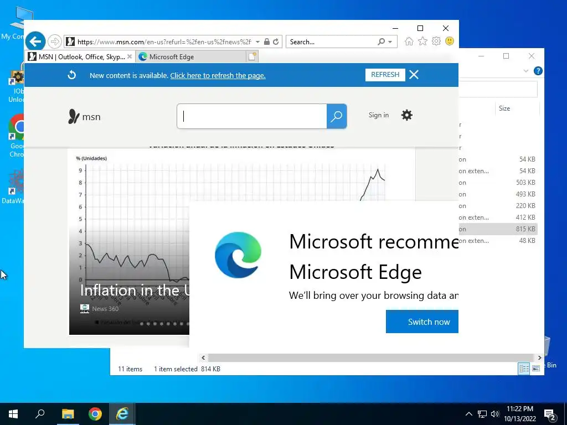
Task: Open the Windows Start menu
Action: click(13, 414)
